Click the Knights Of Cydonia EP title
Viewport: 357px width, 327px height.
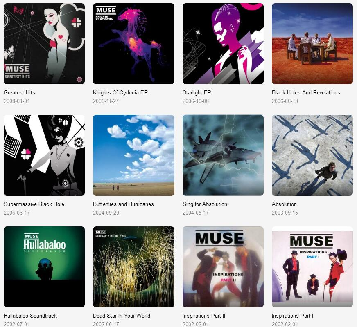tap(120, 92)
